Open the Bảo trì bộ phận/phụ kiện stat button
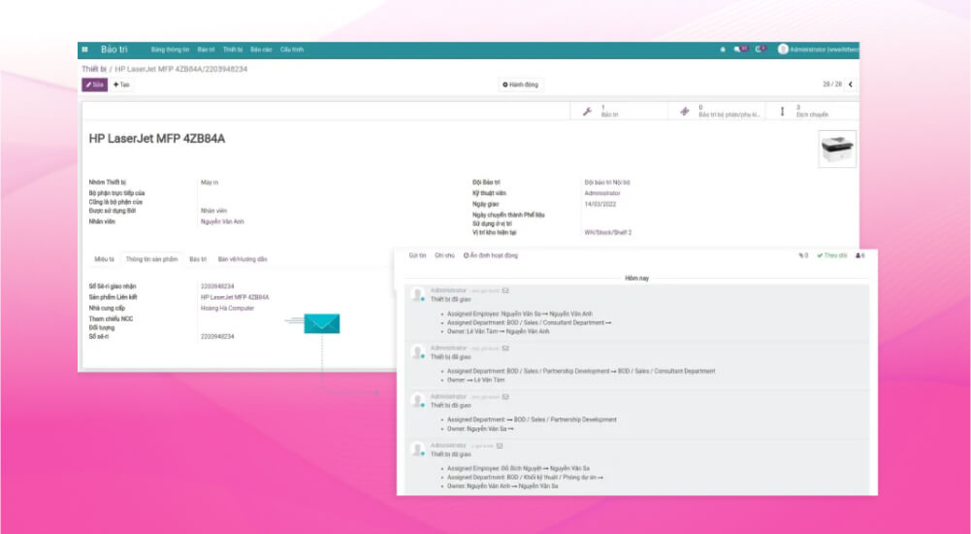 coord(717,112)
